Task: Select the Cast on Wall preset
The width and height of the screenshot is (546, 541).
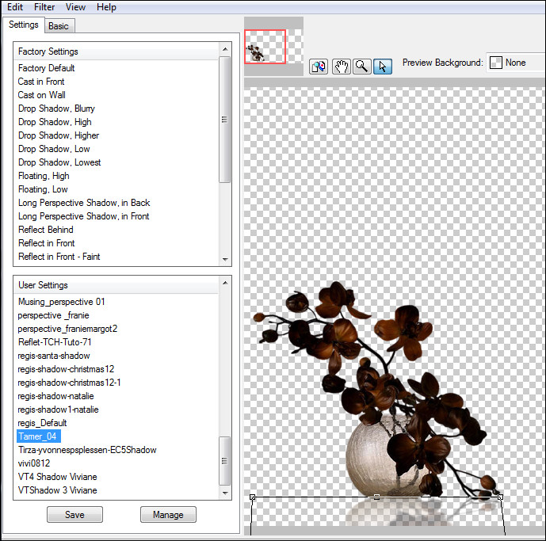Action: tap(41, 95)
